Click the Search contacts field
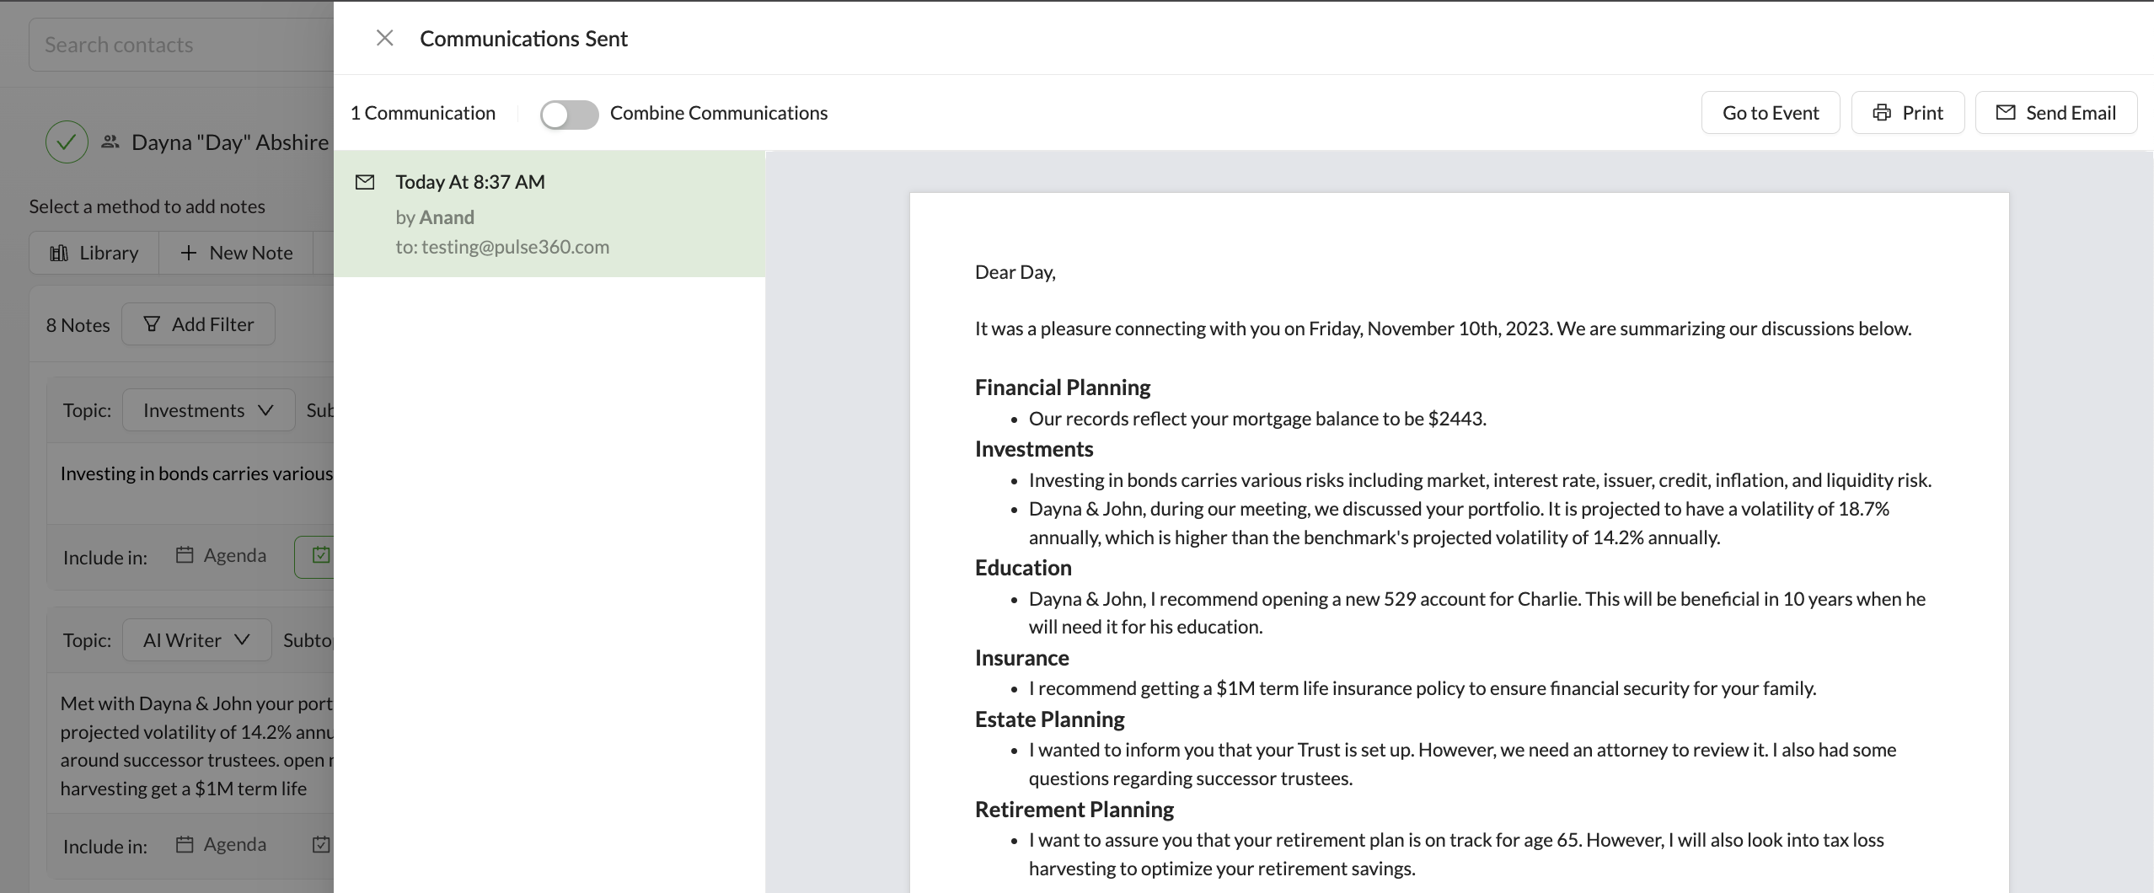Image resolution: width=2154 pixels, height=893 pixels. 181,45
